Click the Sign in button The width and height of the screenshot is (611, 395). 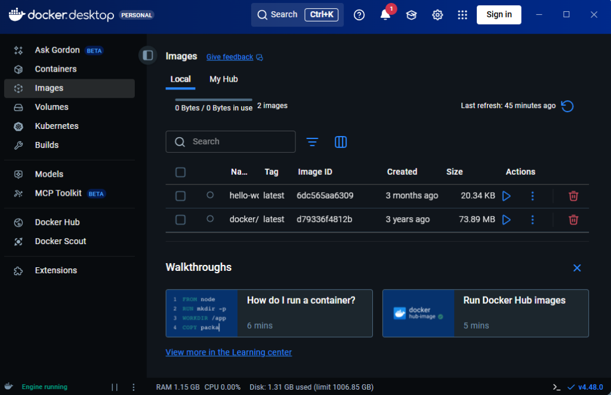tap(499, 15)
